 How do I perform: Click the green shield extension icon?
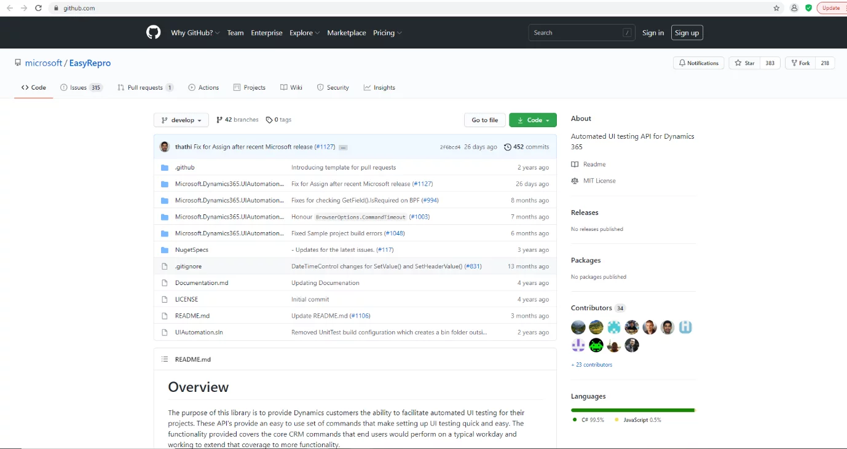[x=809, y=8]
